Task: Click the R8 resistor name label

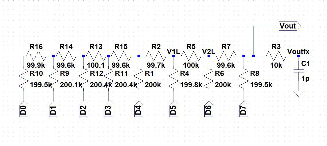Action: pos(254,73)
